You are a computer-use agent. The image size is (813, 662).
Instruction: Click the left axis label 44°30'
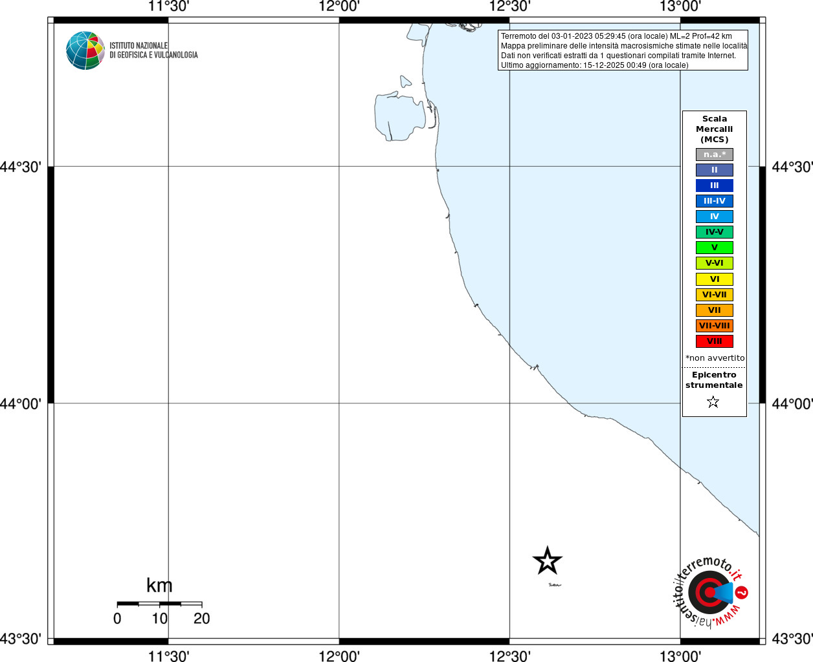click(x=21, y=167)
